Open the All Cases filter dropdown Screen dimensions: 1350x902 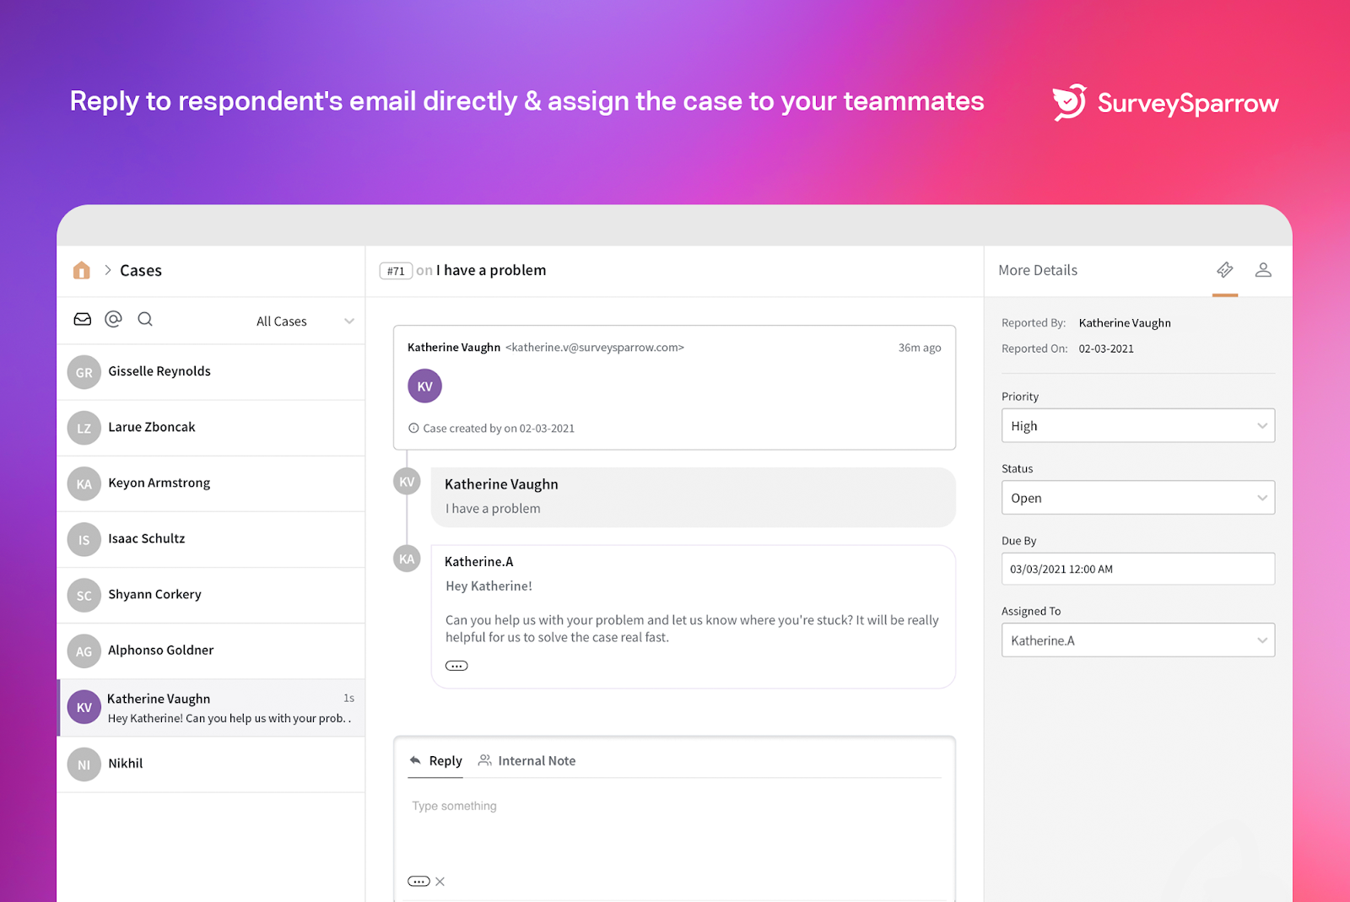(x=305, y=321)
